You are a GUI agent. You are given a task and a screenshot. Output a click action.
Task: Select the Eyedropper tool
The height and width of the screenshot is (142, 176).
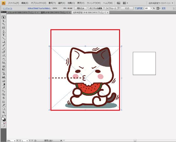click(x=4, y=88)
